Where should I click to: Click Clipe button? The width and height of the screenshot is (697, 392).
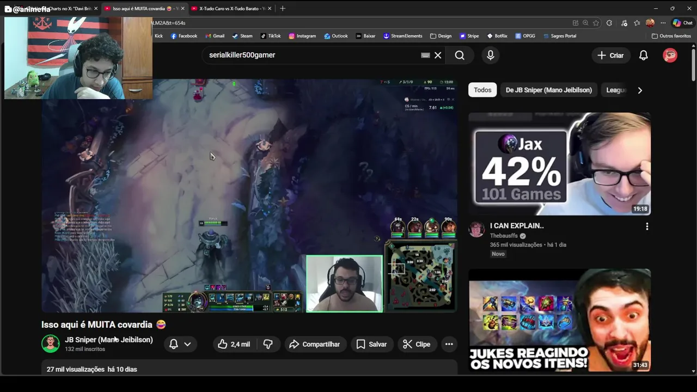[x=417, y=344]
